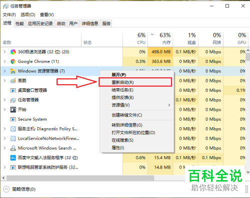250x198 pixels.
Task: Open 属性(I) from the context menu
Action: tap(137, 148)
